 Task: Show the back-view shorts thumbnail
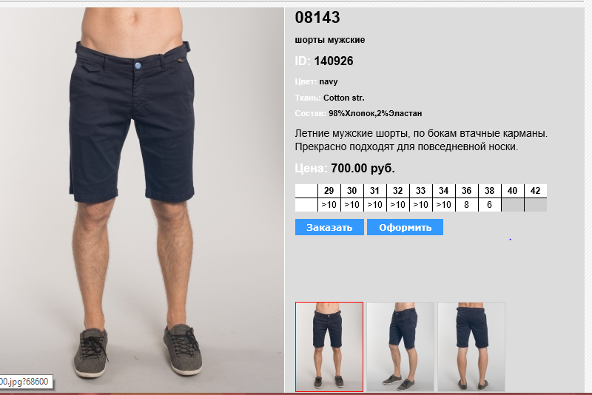(x=471, y=347)
